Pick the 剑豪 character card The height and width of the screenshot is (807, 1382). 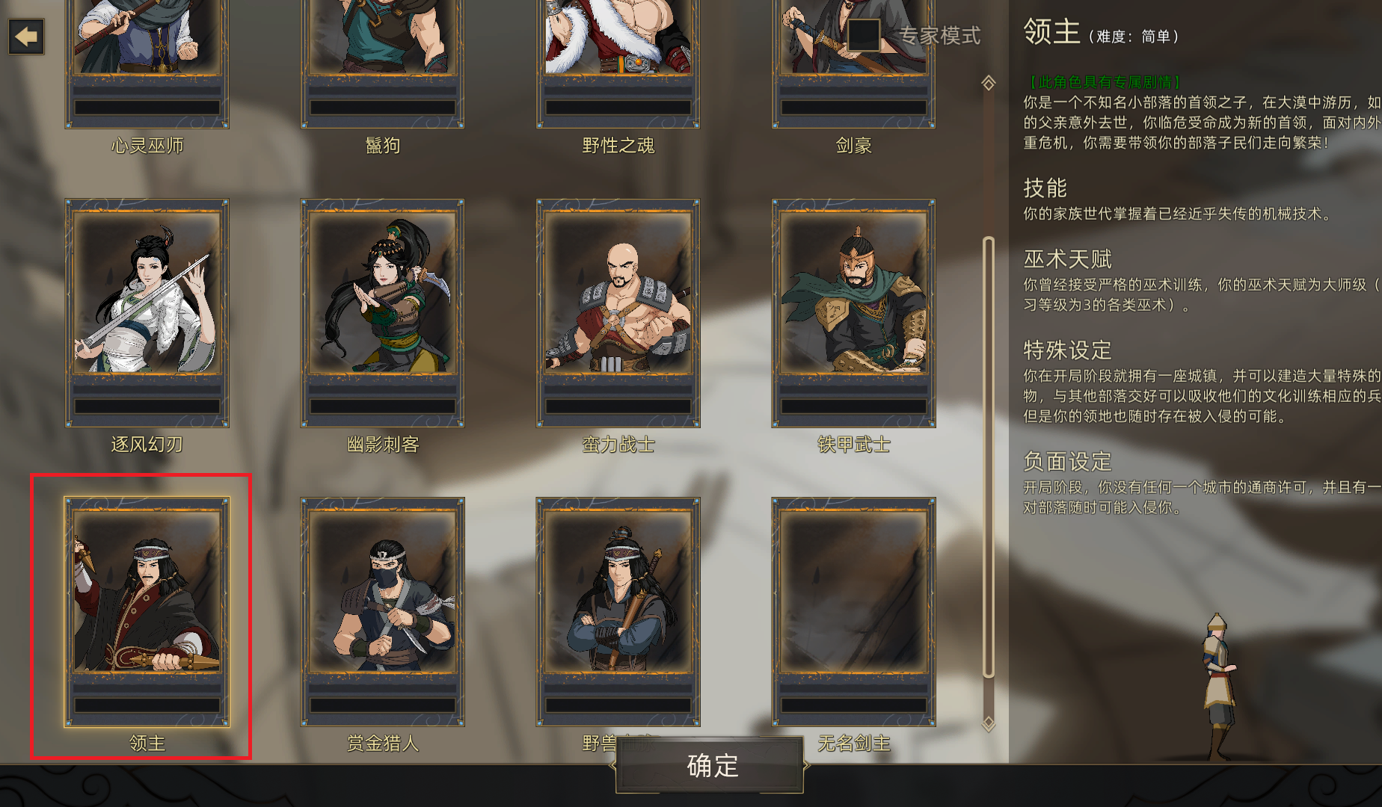click(x=854, y=64)
